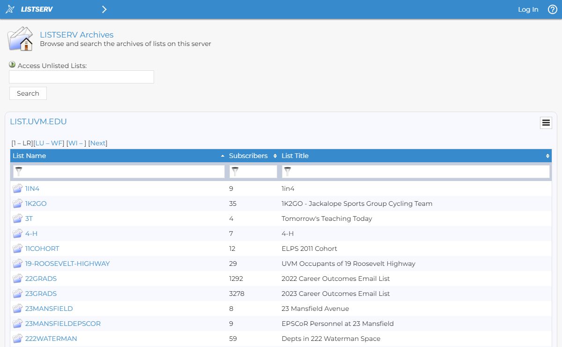Select the title 'Tomorrow's Teaching Today'
The width and height of the screenshot is (562, 347).
click(x=327, y=219)
